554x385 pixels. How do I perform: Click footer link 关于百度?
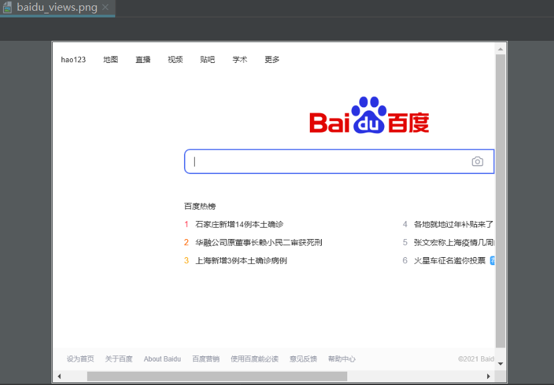pos(118,359)
